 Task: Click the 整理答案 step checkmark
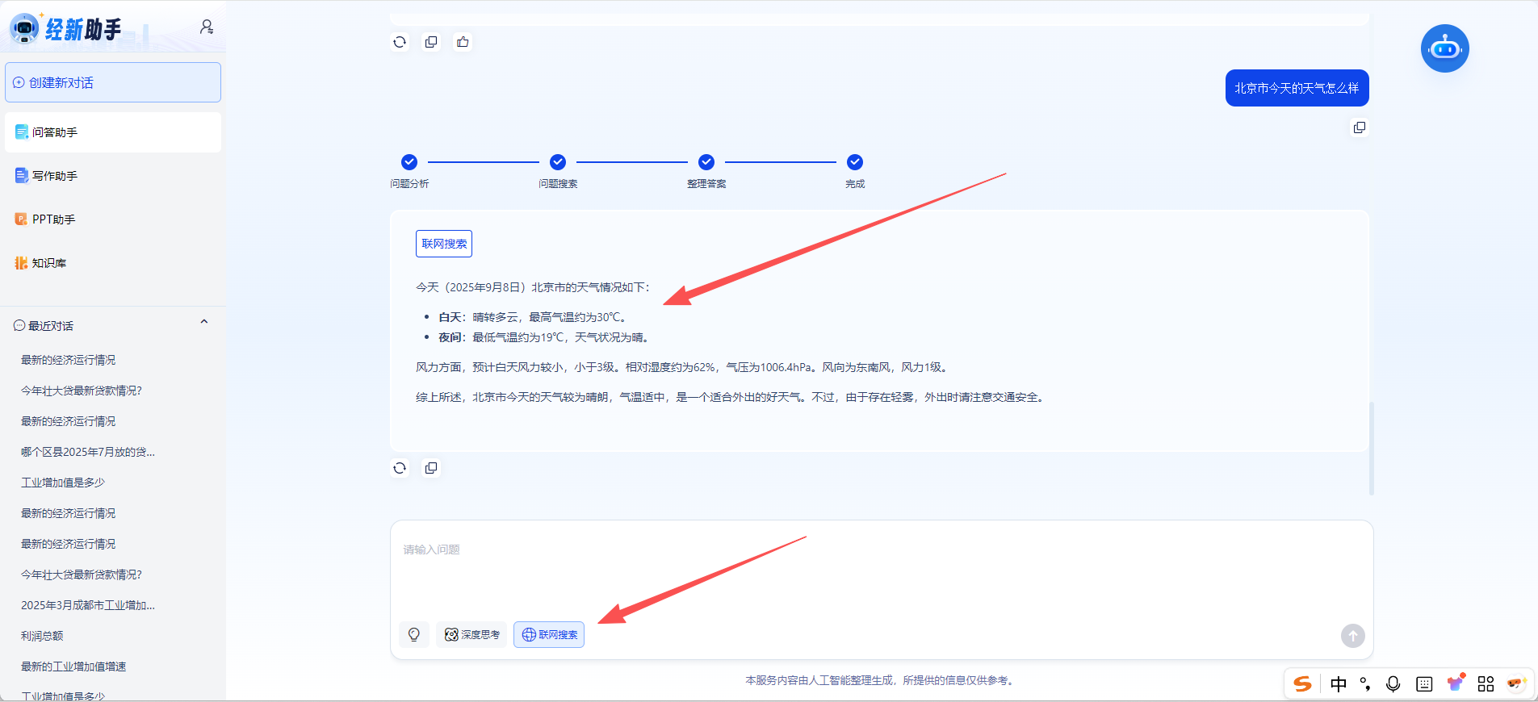[x=706, y=162]
